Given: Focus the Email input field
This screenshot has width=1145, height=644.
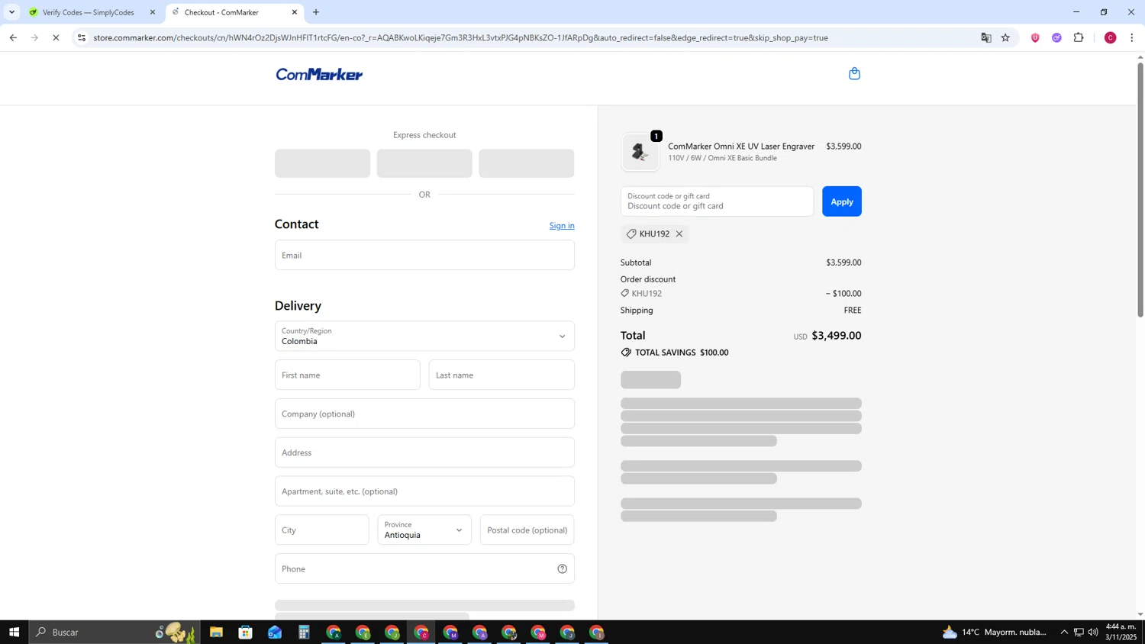Looking at the screenshot, I should tap(424, 255).
